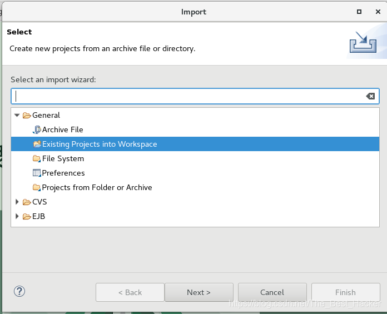Select the File System entry
387x314 pixels.
coord(63,158)
